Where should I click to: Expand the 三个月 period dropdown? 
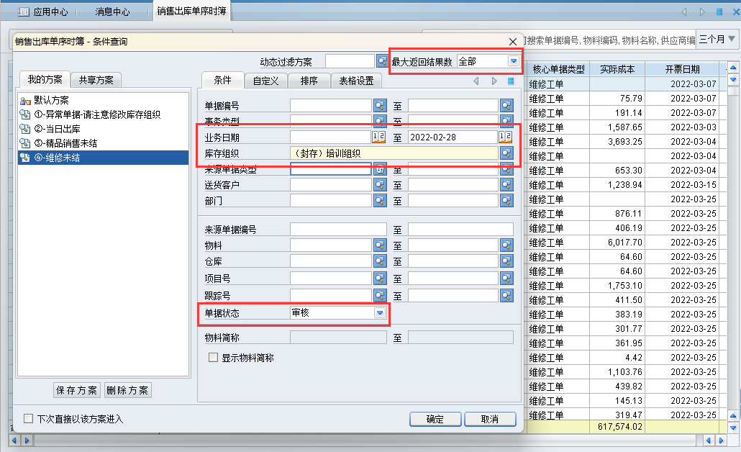[x=732, y=39]
